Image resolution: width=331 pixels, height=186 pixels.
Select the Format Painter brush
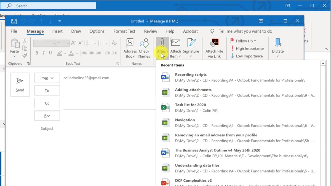[x=25, y=55]
